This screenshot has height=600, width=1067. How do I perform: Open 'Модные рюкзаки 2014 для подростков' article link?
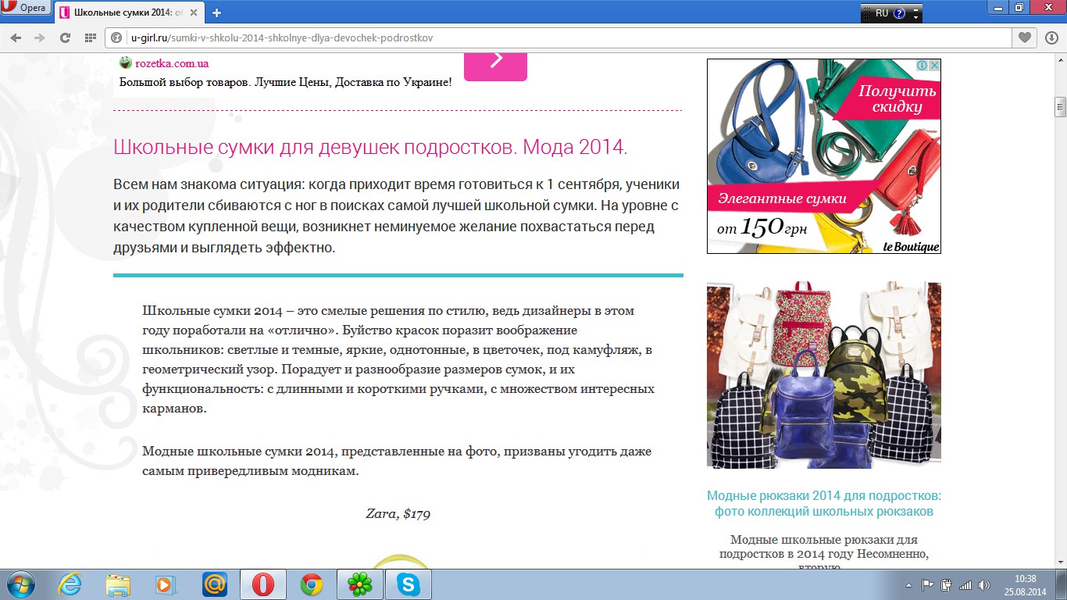824,504
